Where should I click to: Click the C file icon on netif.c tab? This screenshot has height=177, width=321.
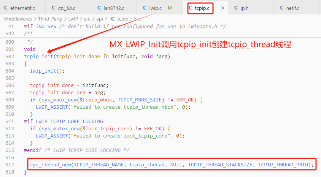(282, 8)
